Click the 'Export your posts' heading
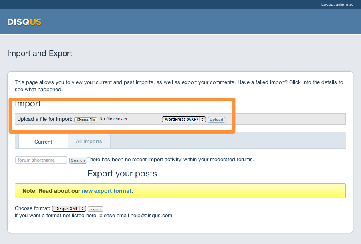Image resolution: width=361 pixels, height=244 pixels. pyautogui.click(x=122, y=173)
